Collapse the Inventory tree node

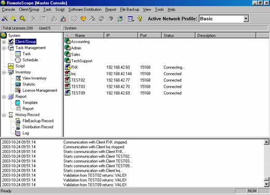4,72
